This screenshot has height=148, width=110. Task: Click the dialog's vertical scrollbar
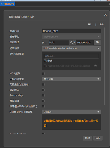tap(104, 66)
